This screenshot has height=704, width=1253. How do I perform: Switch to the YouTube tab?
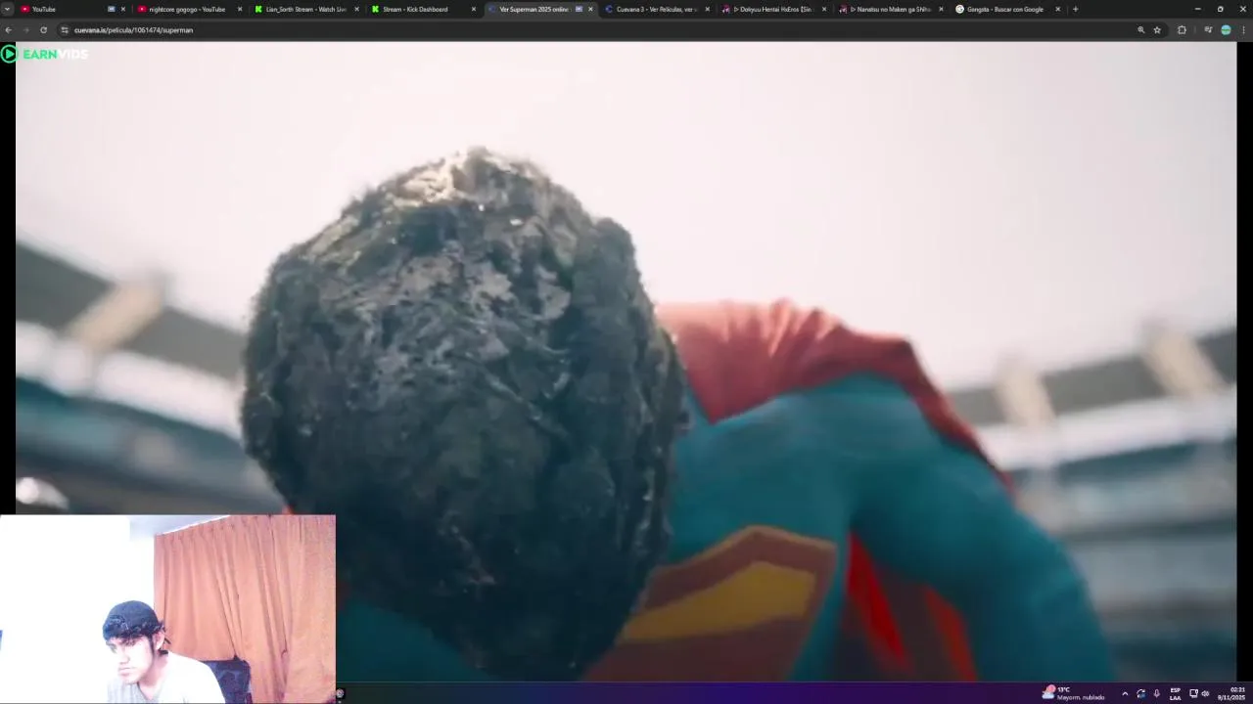72,9
